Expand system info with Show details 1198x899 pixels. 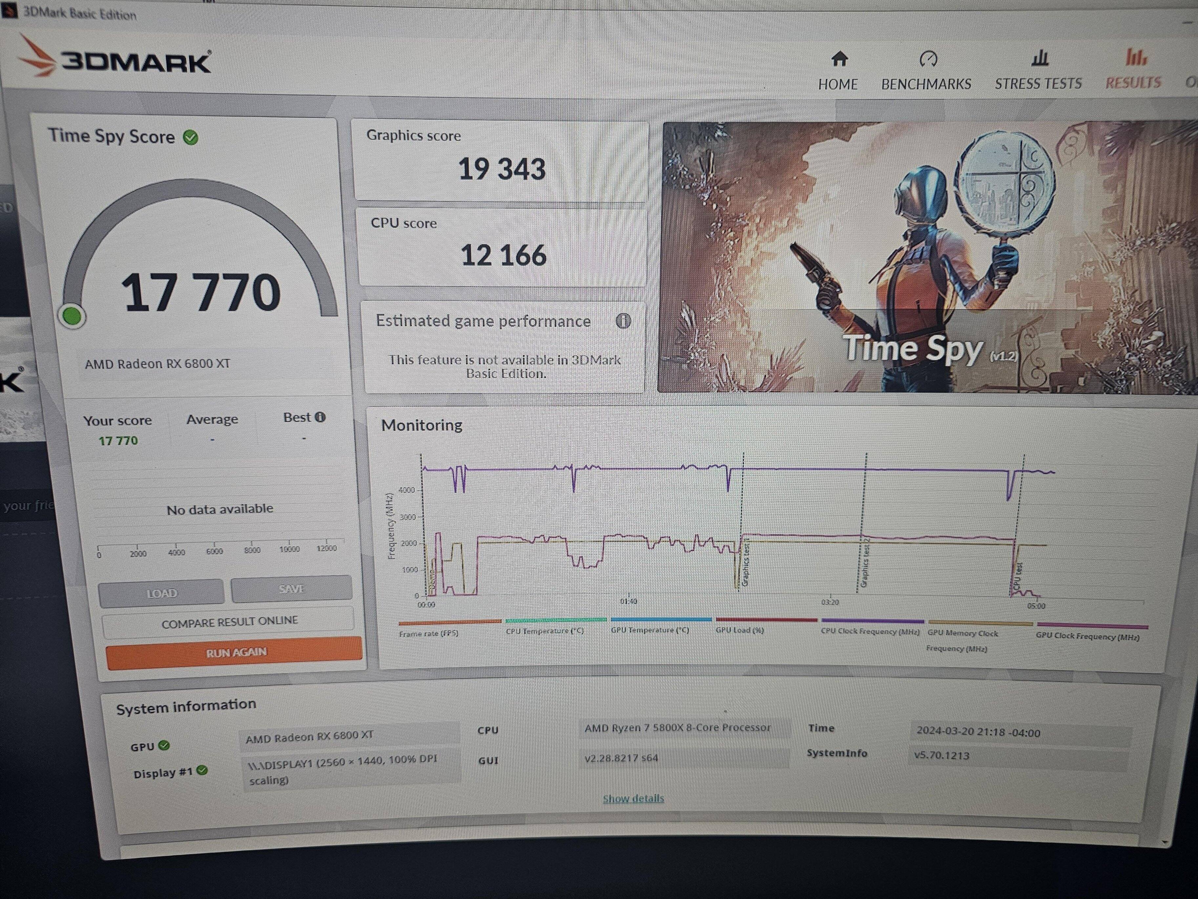click(x=633, y=798)
